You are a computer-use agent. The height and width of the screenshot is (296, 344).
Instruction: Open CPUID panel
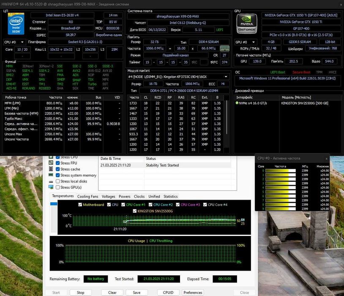click(x=168, y=293)
